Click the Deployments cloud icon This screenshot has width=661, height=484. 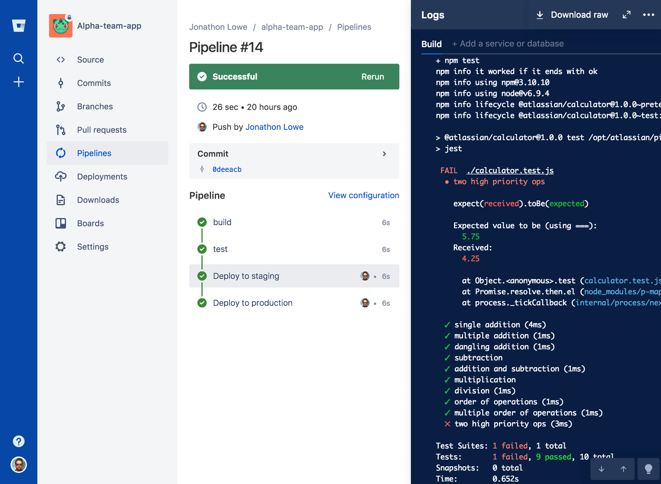point(61,176)
